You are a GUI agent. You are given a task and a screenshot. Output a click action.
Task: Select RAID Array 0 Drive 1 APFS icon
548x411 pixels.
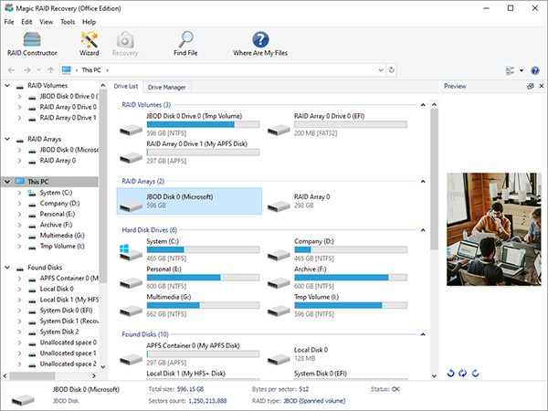point(131,158)
